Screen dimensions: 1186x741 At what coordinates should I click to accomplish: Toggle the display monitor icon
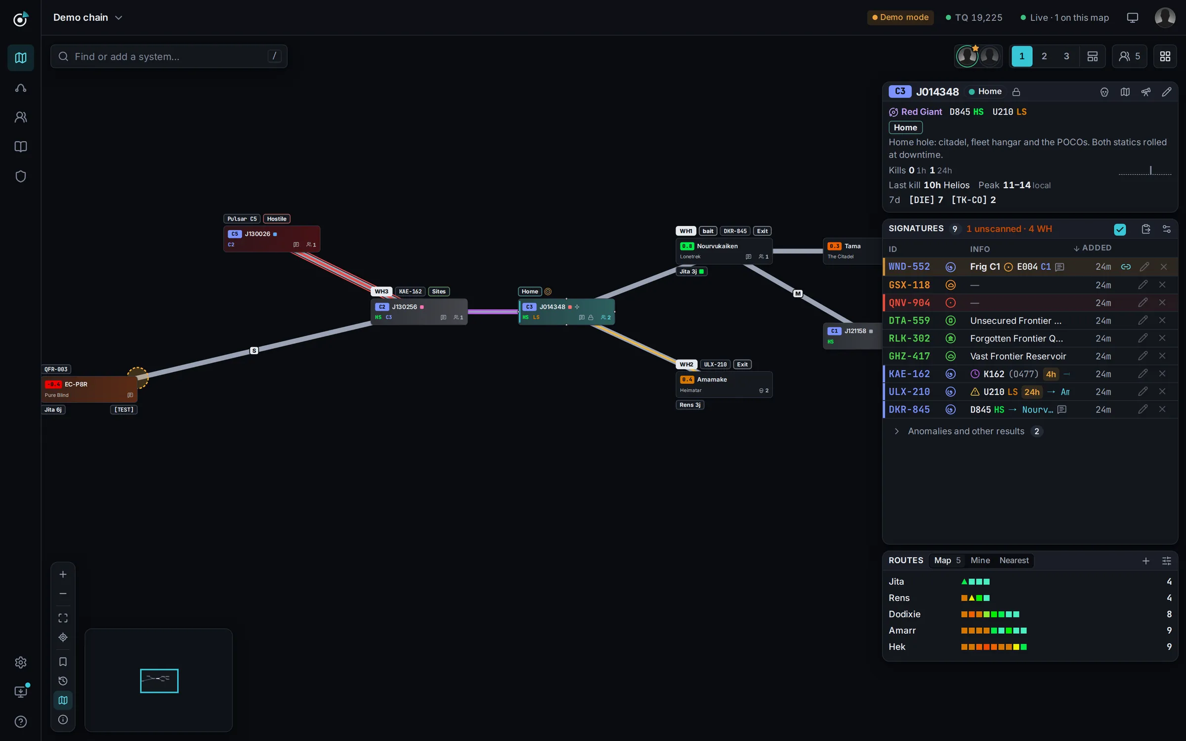pos(1132,18)
